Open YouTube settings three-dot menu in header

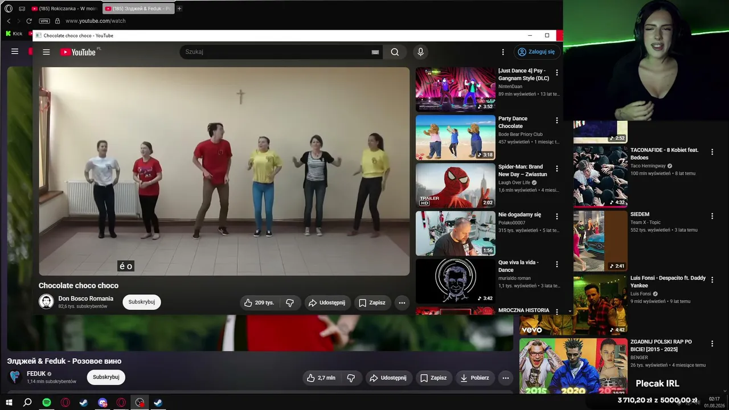(502, 52)
